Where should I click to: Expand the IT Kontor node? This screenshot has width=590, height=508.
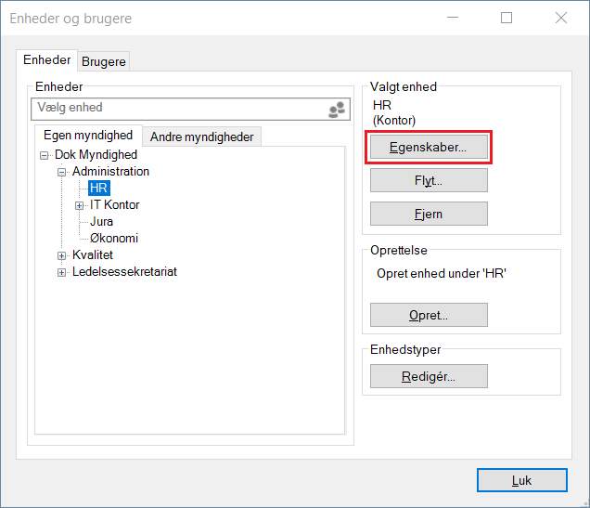(80, 205)
